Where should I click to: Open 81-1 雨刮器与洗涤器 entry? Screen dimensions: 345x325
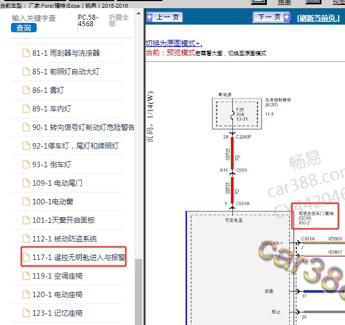pyautogui.click(x=66, y=53)
